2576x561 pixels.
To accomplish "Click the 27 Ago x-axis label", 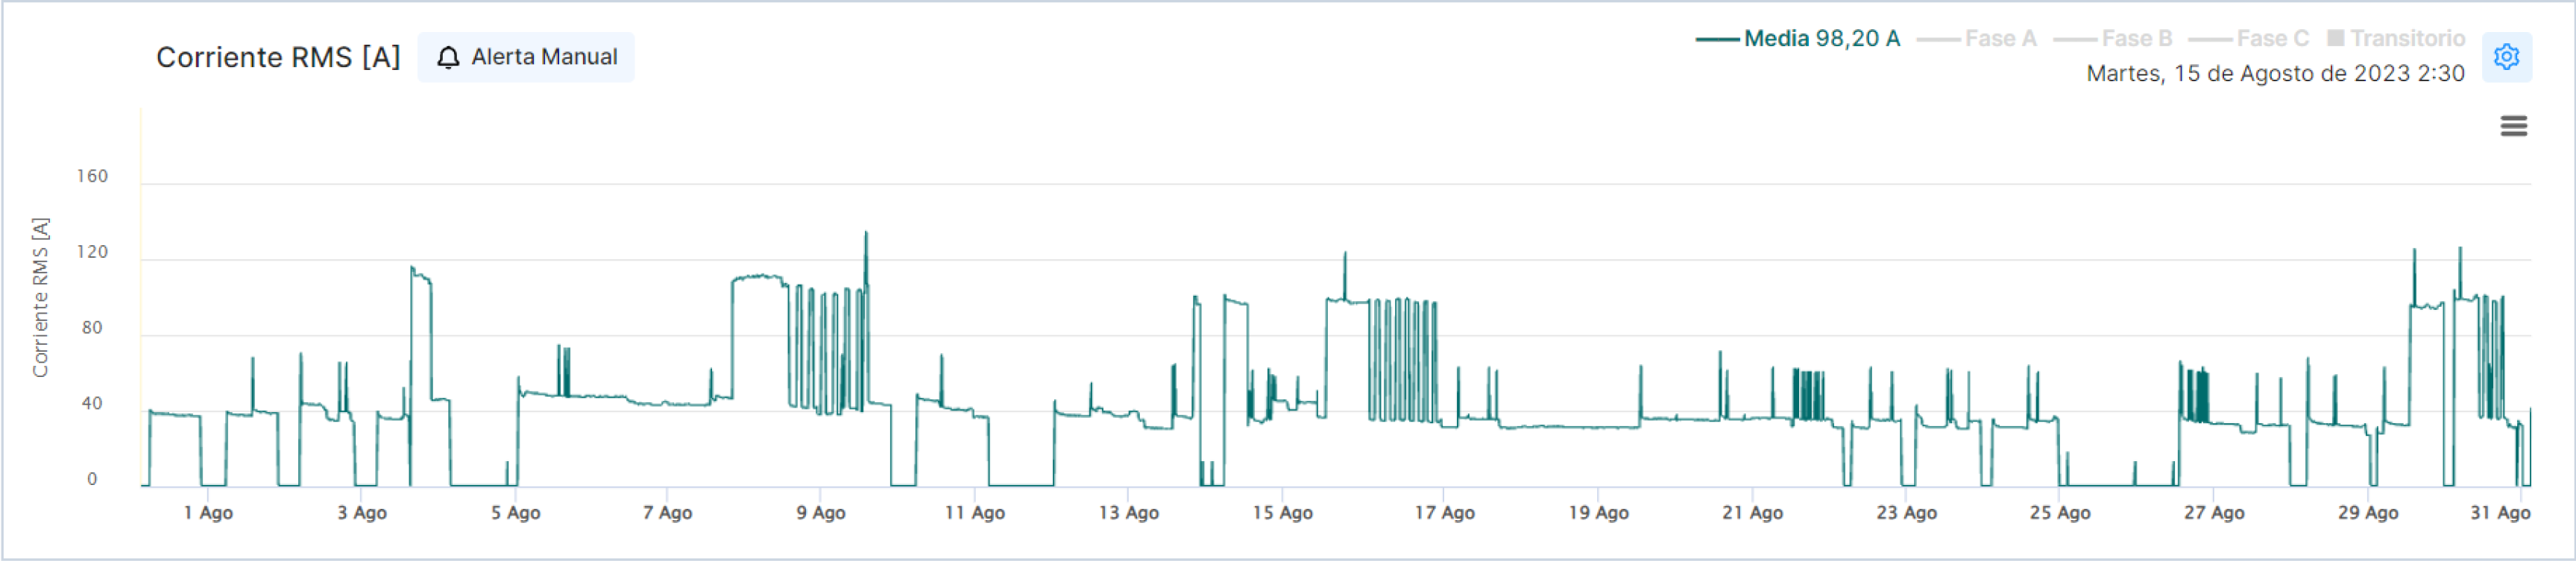I will pos(2213,513).
